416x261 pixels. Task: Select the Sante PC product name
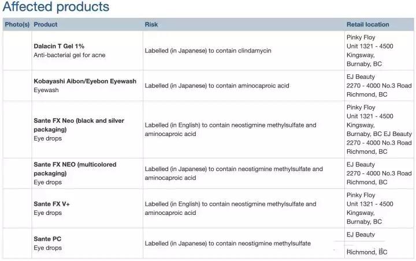click(x=47, y=239)
